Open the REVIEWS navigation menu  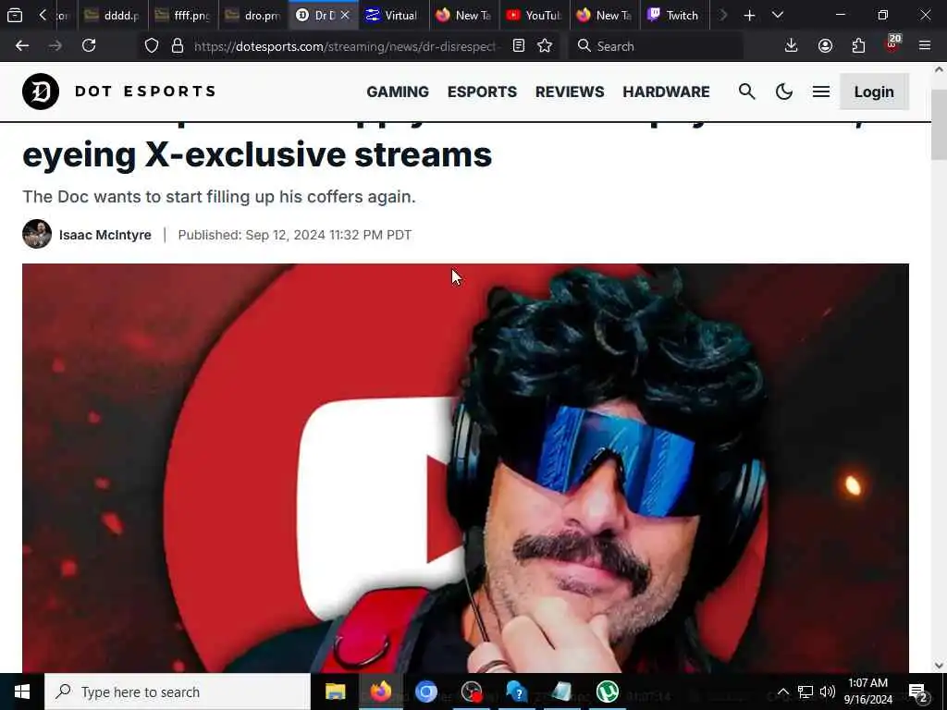click(x=570, y=92)
